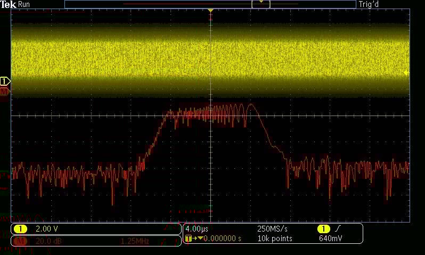This screenshot has height=255, width=425.
Task: Click the 640mV trigger level readout
Action: (x=330, y=238)
